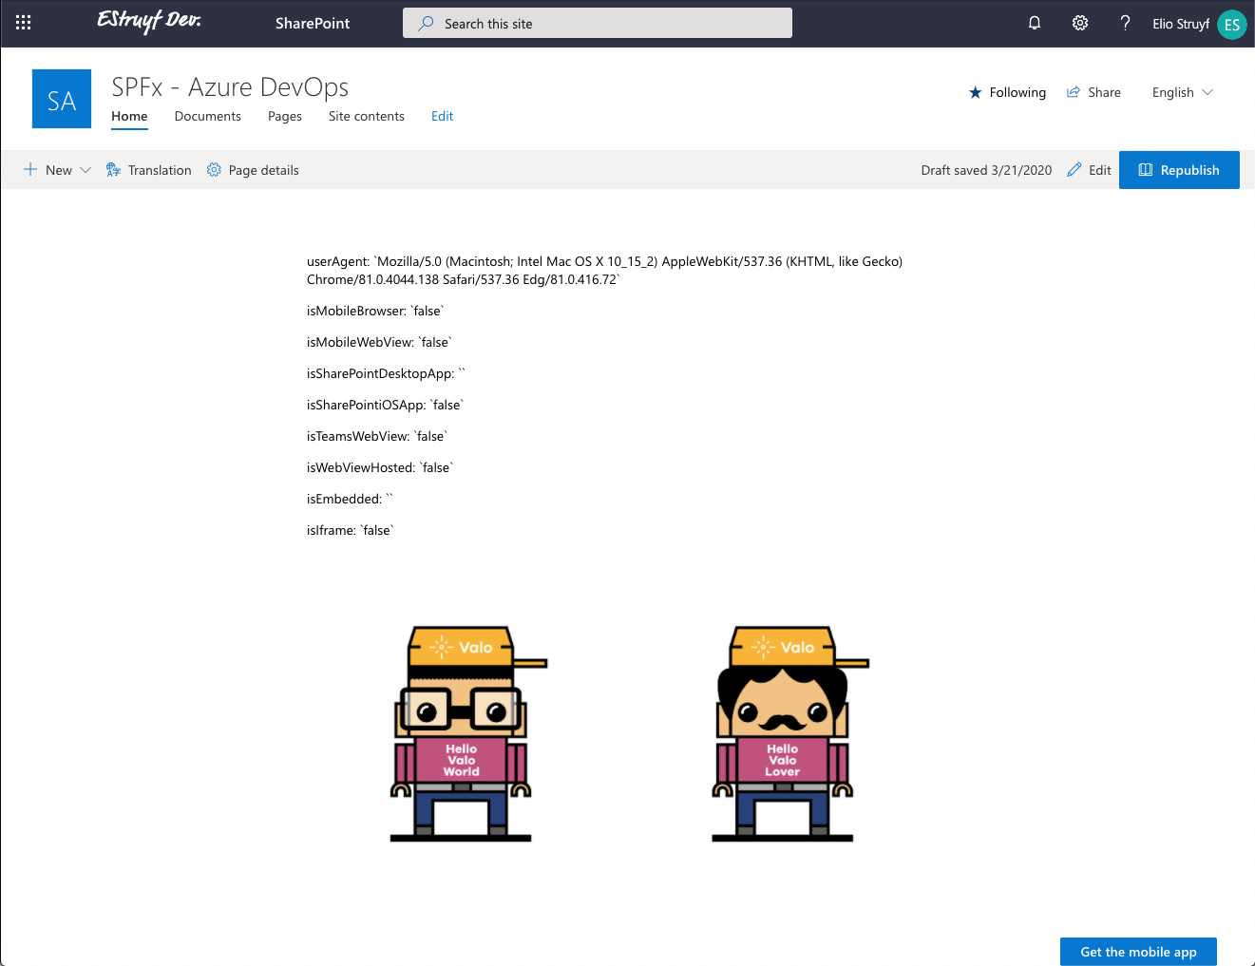The image size is (1255, 966).
Task: Click the isWebViewHosted: `false` line
Action: click(x=380, y=467)
